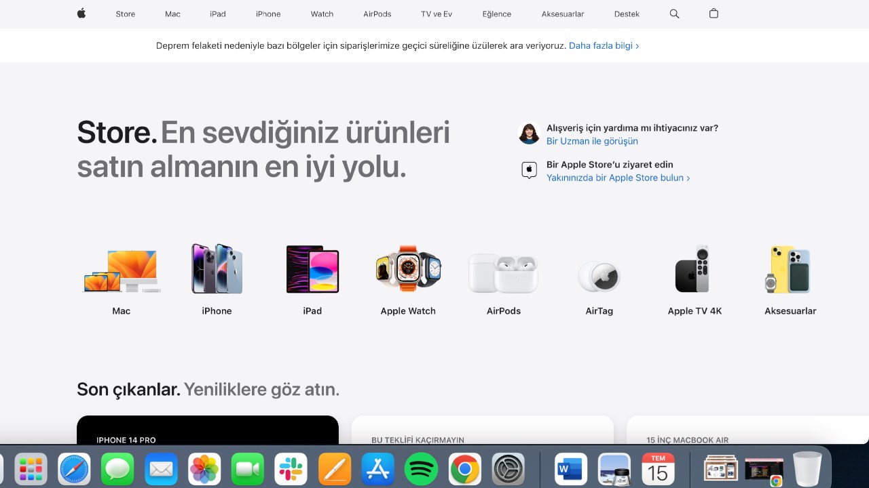Open the AirPods menu in navigation

[x=377, y=14]
